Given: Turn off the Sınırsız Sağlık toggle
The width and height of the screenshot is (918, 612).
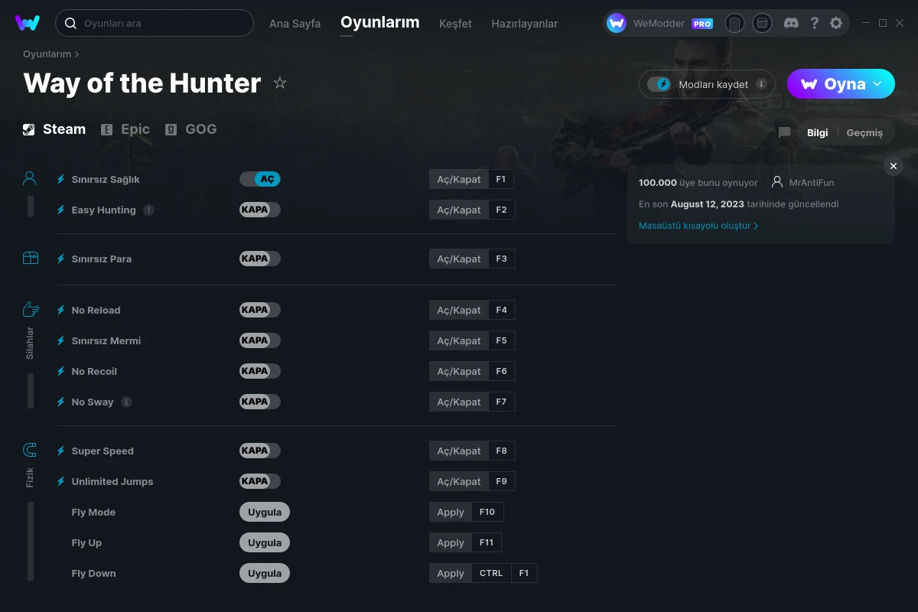Looking at the screenshot, I should click(x=260, y=179).
